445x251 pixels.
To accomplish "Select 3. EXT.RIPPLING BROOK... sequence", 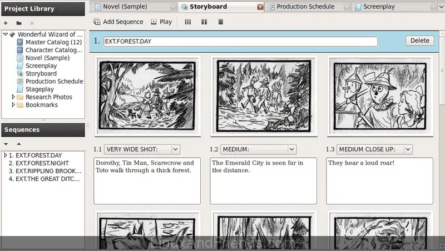I will pos(45,171).
